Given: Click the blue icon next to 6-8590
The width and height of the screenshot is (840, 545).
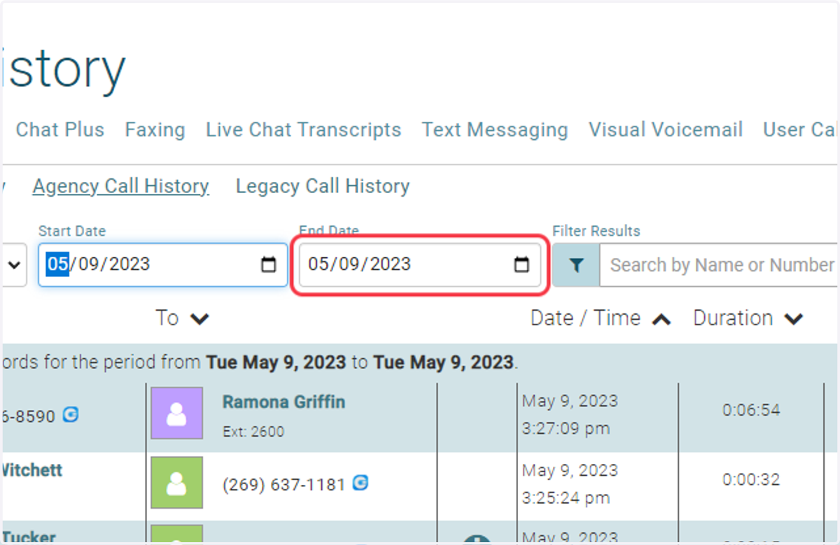Looking at the screenshot, I should click(71, 415).
